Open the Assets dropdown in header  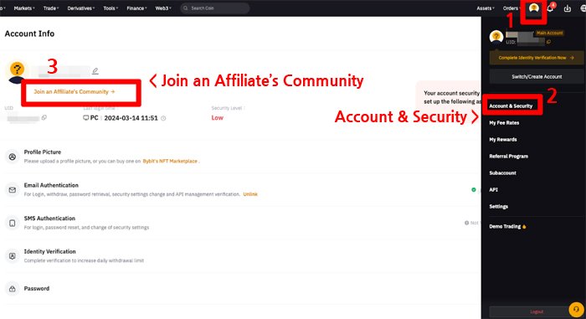pyautogui.click(x=485, y=8)
